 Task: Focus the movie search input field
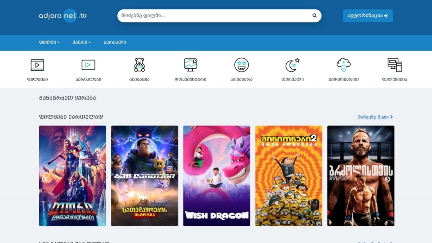point(219,16)
